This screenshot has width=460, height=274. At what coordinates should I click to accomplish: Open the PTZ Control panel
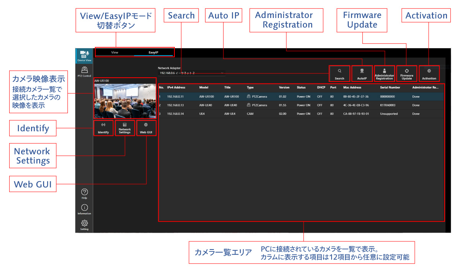coord(84,72)
